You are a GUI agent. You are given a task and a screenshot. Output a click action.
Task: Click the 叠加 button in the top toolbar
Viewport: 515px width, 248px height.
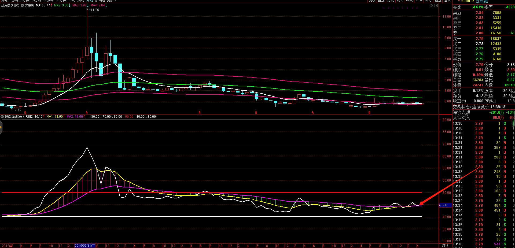381,1
